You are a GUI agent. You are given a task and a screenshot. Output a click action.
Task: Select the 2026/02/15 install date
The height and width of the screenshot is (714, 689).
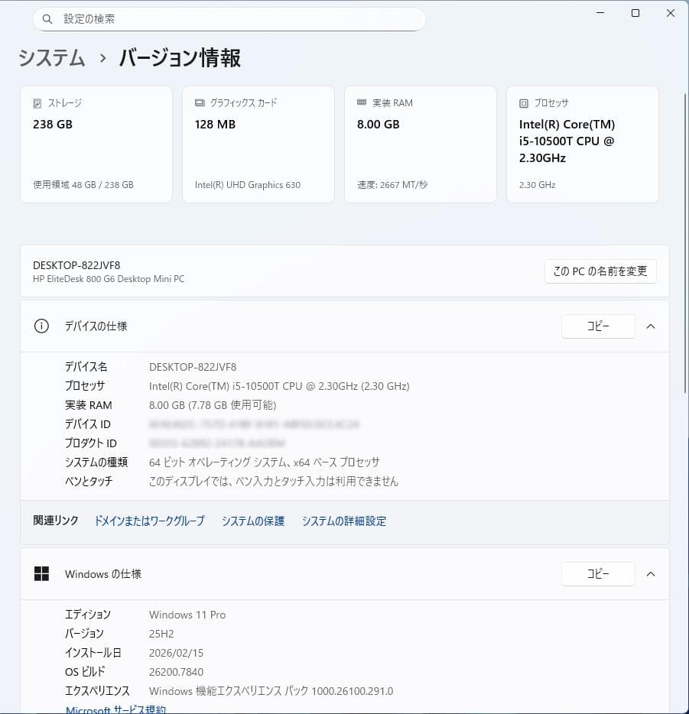tap(176, 653)
